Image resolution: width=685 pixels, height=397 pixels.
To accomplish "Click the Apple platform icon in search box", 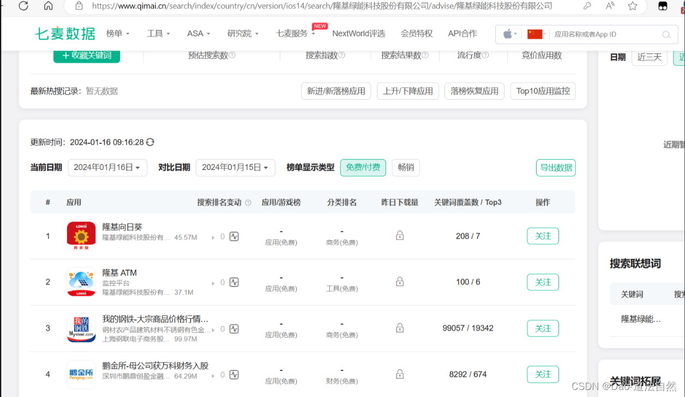I will tap(508, 34).
